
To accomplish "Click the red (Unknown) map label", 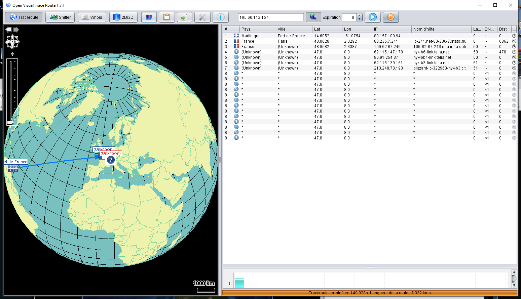I will click(111, 154).
